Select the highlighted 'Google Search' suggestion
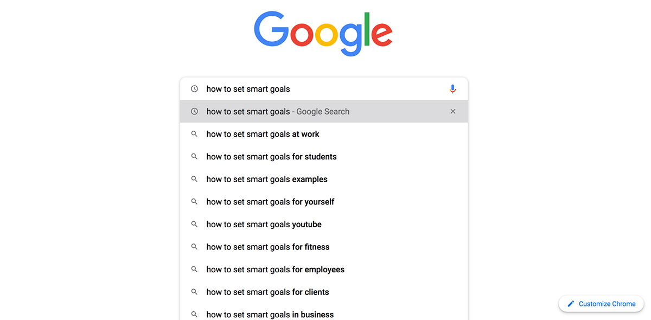This screenshot has height=320, width=651. click(278, 111)
